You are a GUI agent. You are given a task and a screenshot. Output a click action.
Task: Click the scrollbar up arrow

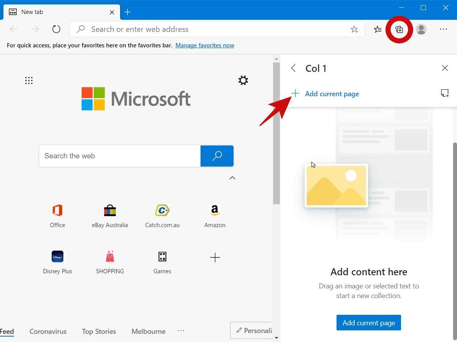click(x=276, y=59)
